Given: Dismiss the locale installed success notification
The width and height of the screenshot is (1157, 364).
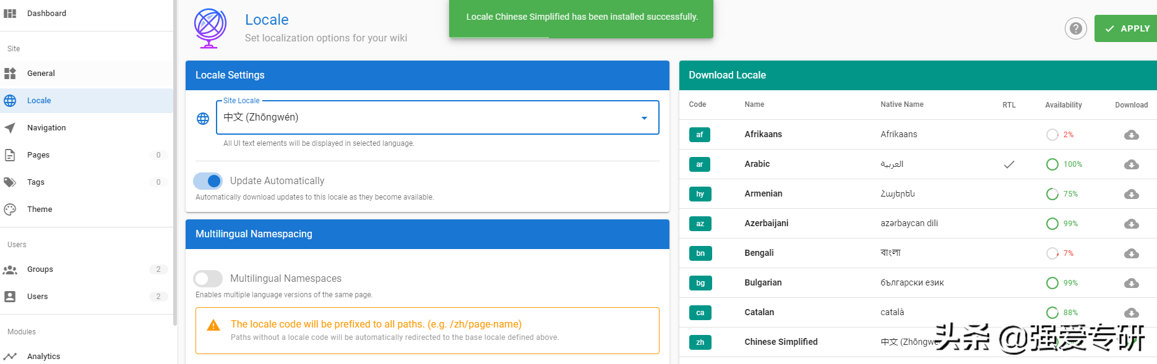Looking at the screenshot, I should pyautogui.click(x=581, y=17).
